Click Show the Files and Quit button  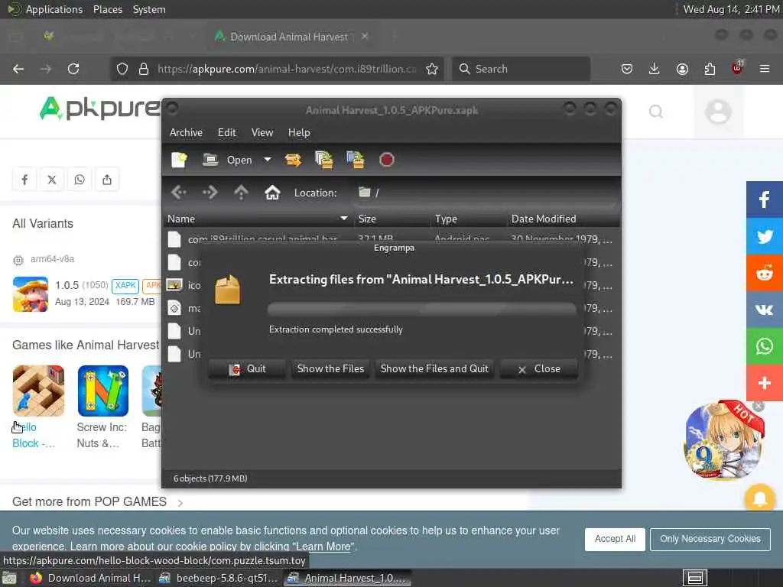(434, 369)
